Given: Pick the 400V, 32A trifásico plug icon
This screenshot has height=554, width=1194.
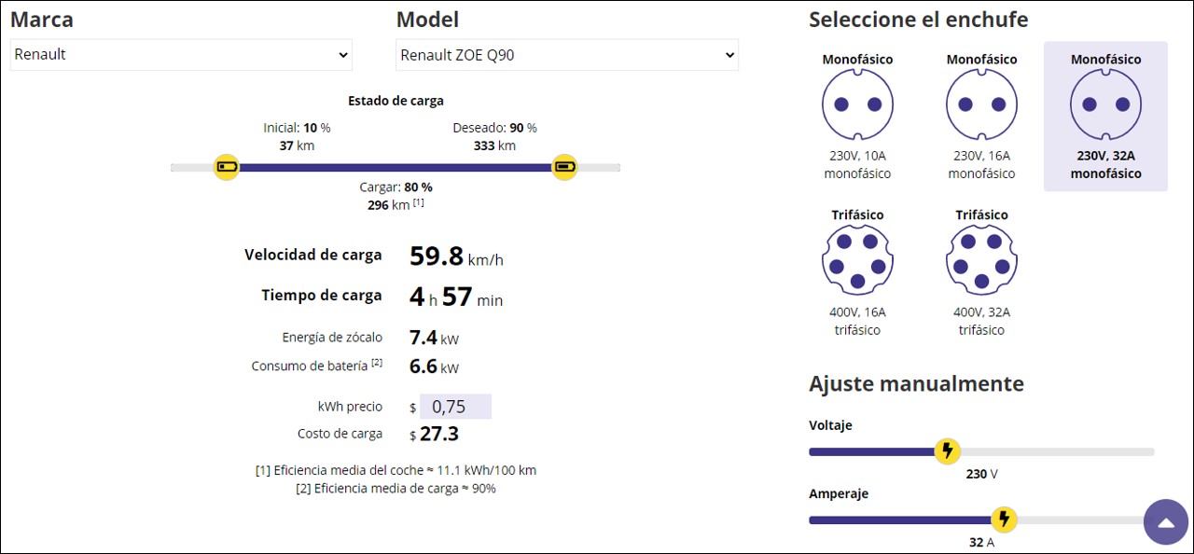Looking at the screenshot, I should (981, 260).
